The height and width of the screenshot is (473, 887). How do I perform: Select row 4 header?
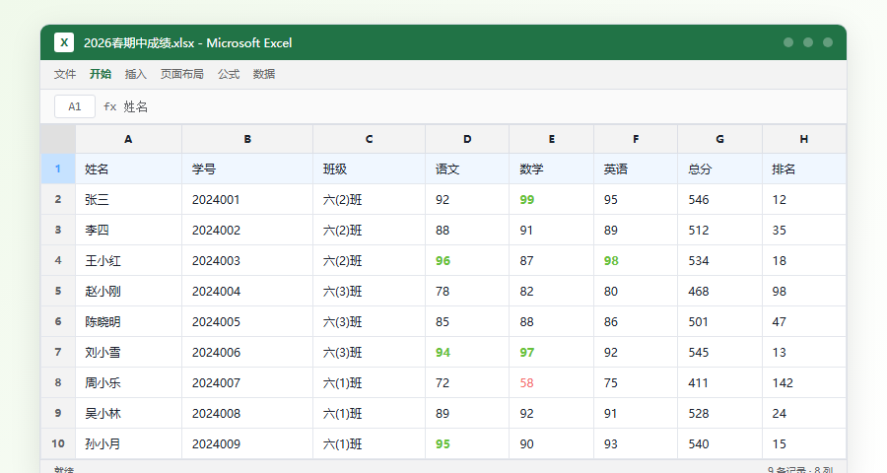(58, 260)
